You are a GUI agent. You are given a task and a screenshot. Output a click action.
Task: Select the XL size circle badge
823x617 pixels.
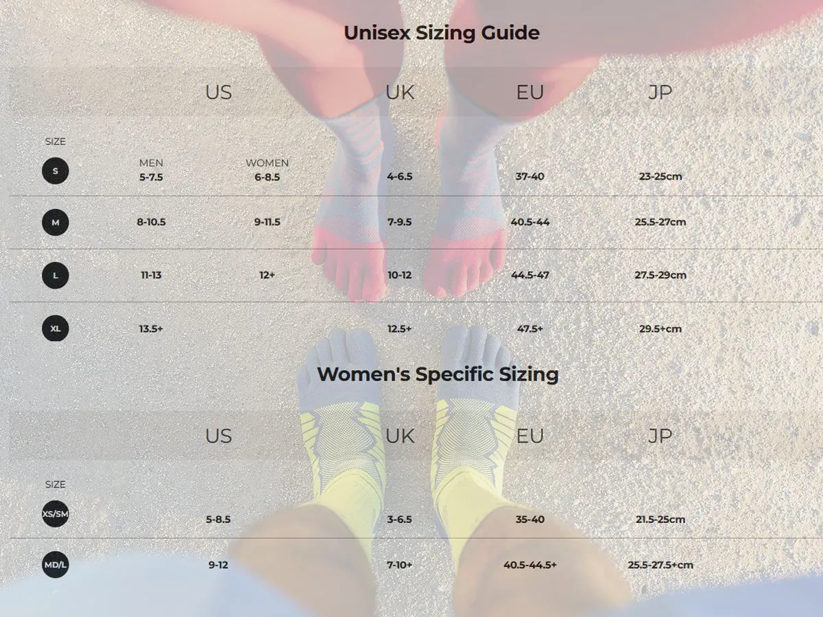click(x=56, y=328)
